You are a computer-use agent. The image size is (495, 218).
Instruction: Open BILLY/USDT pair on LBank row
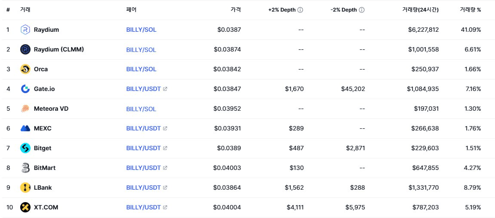[144, 188]
